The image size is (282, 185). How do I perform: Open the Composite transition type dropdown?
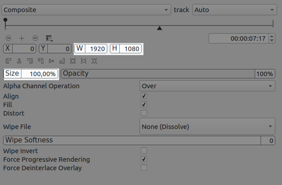coord(86,9)
